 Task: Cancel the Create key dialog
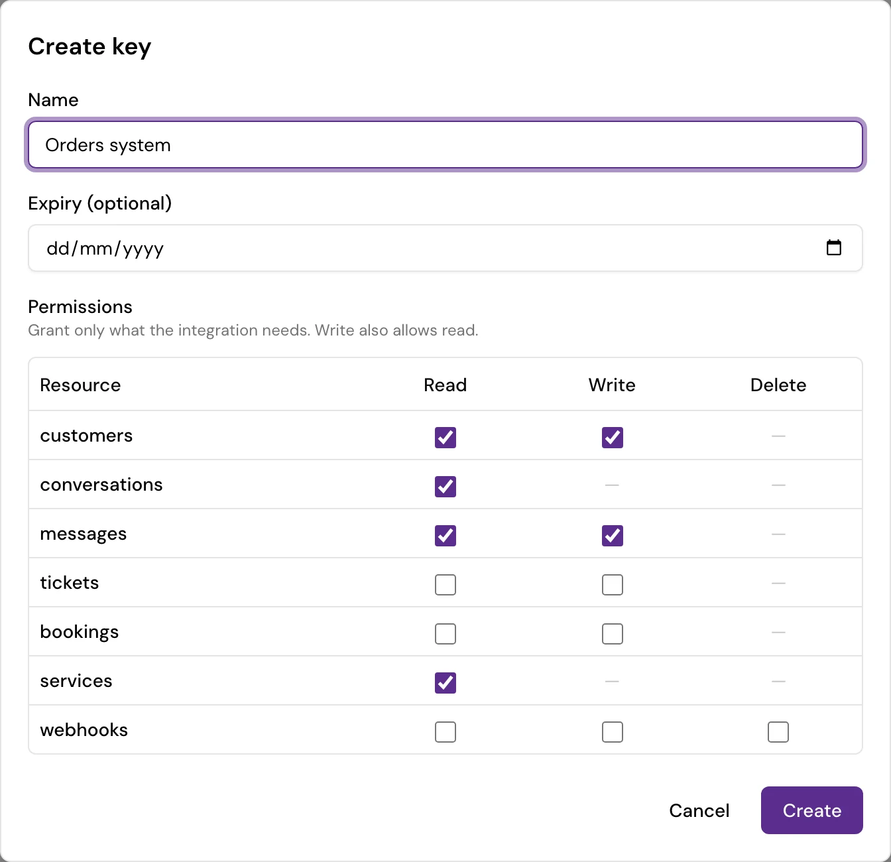click(x=699, y=810)
